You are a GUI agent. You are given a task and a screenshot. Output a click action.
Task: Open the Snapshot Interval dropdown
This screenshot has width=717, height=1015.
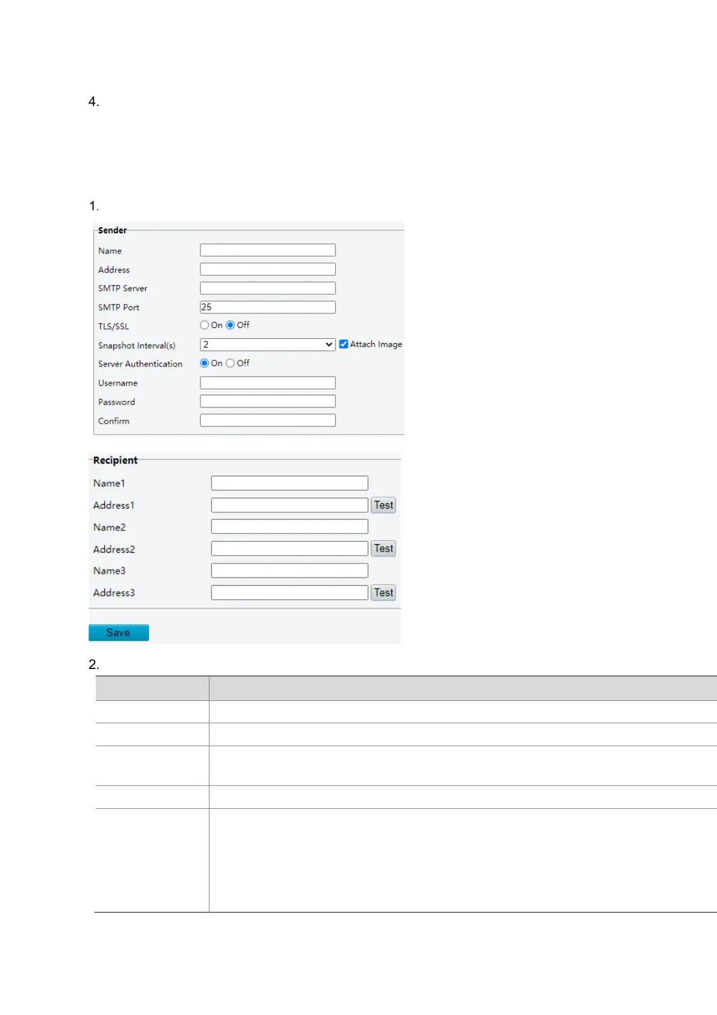[x=267, y=345]
